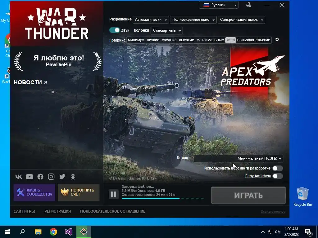Click the PewDiePie quote text
318x238 pixels.
[x=59, y=61]
